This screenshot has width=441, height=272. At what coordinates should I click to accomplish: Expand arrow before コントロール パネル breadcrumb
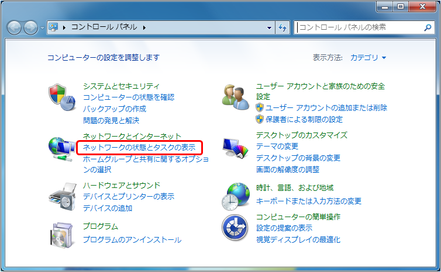coord(64,27)
